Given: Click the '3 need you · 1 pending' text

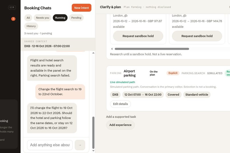Looking at the screenshot, I should pos(38,33).
